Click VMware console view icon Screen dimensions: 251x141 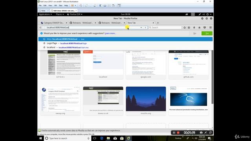click(119, 5)
